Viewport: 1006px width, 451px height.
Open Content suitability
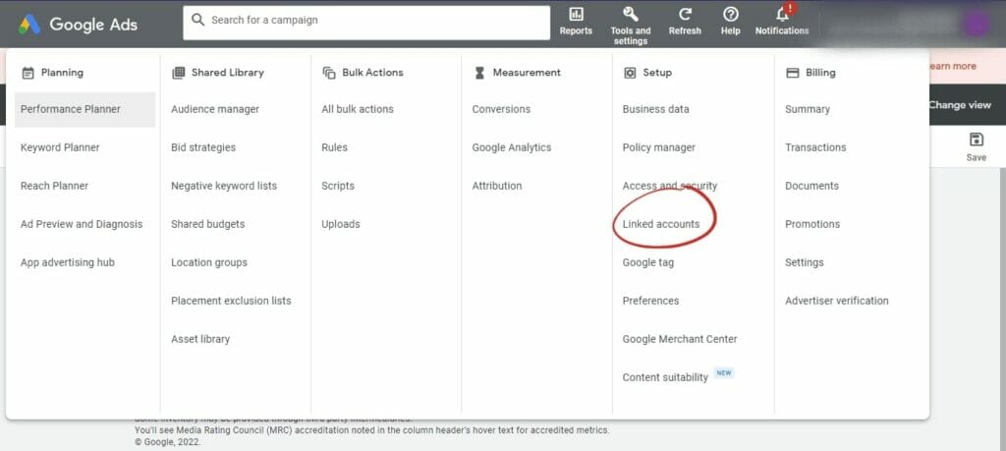click(x=665, y=378)
